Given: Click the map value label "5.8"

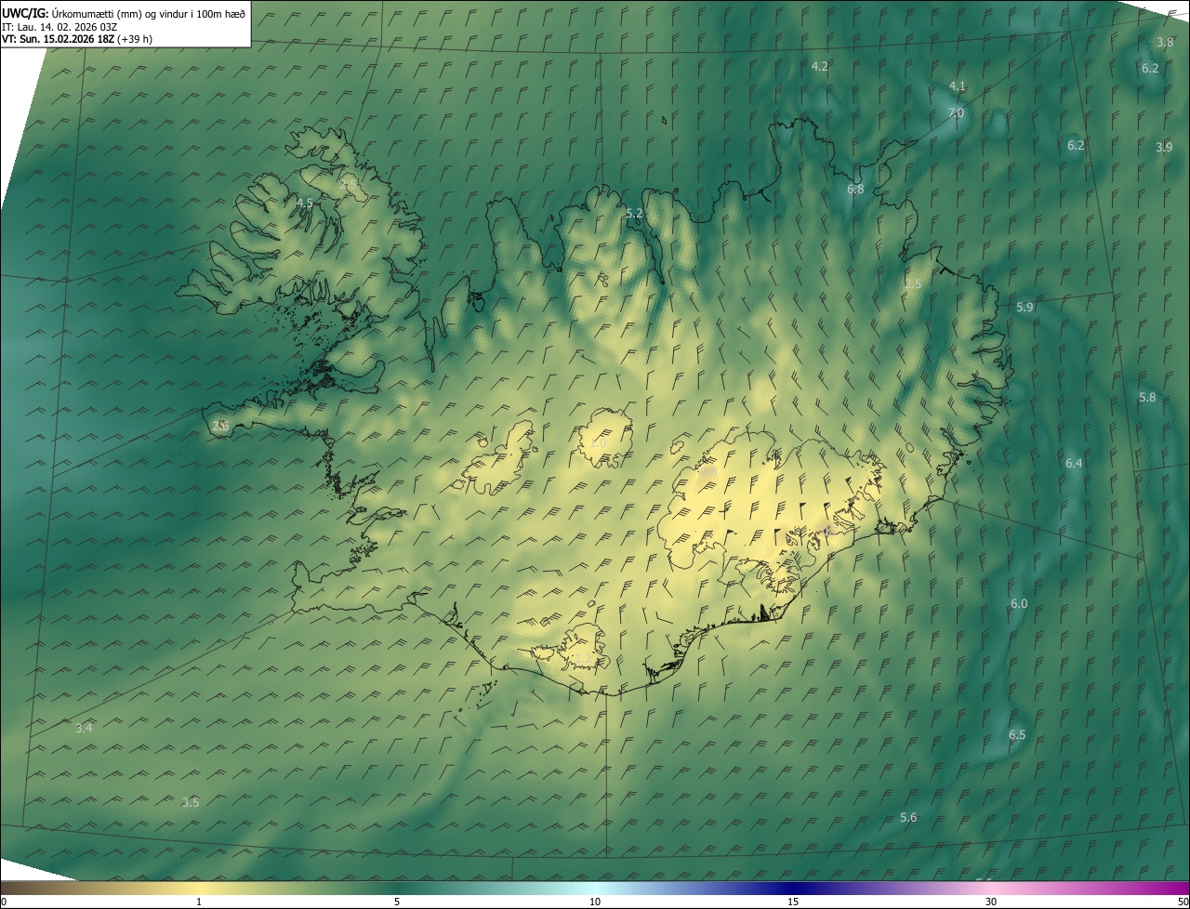Looking at the screenshot, I should coord(1147,397).
